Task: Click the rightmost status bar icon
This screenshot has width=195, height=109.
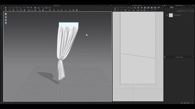Action: (x=192, y=103)
